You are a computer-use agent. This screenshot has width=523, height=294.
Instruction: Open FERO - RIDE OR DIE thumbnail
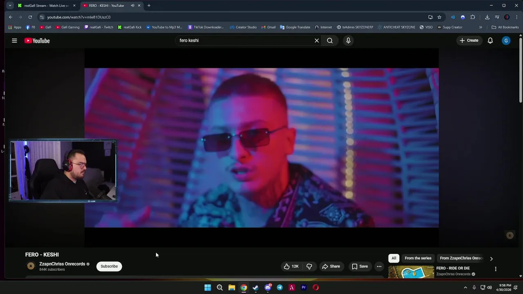click(x=411, y=272)
